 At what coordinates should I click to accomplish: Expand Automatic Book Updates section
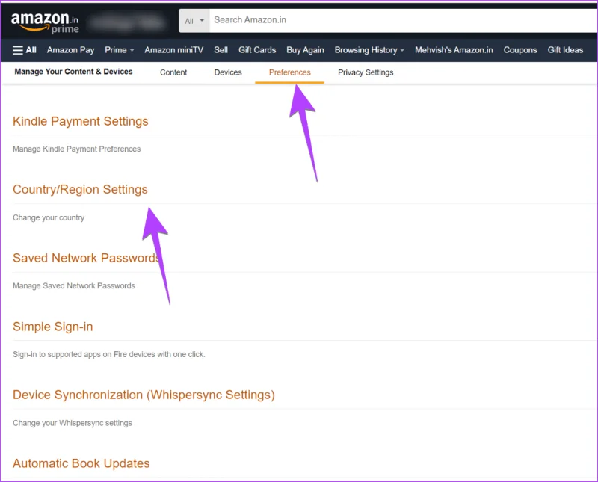click(x=81, y=463)
